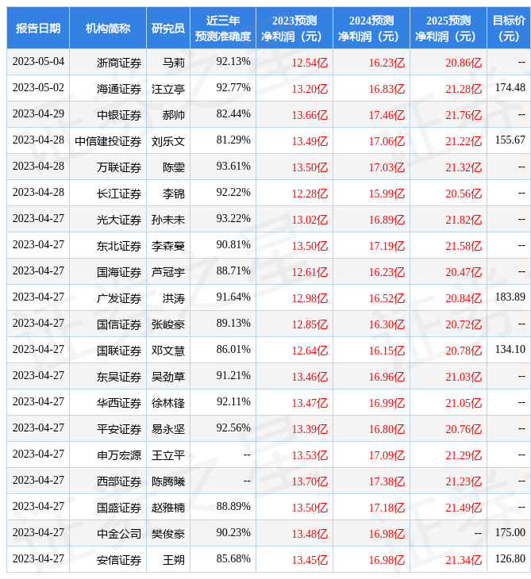Click researcher name 赵雅楠
The height and width of the screenshot is (579, 531).
[x=168, y=508]
